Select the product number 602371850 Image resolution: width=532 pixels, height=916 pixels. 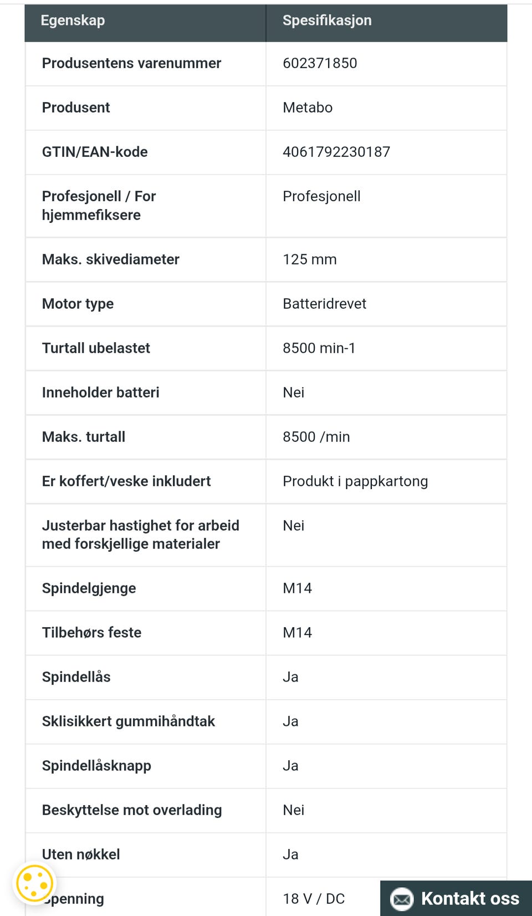(x=320, y=63)
